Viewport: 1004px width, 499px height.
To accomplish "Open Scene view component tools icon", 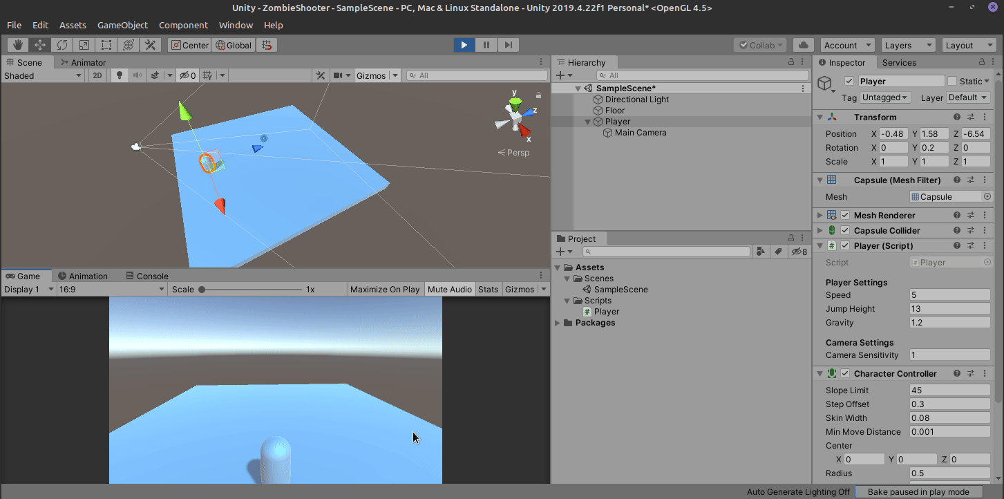I will click(321, 75).
